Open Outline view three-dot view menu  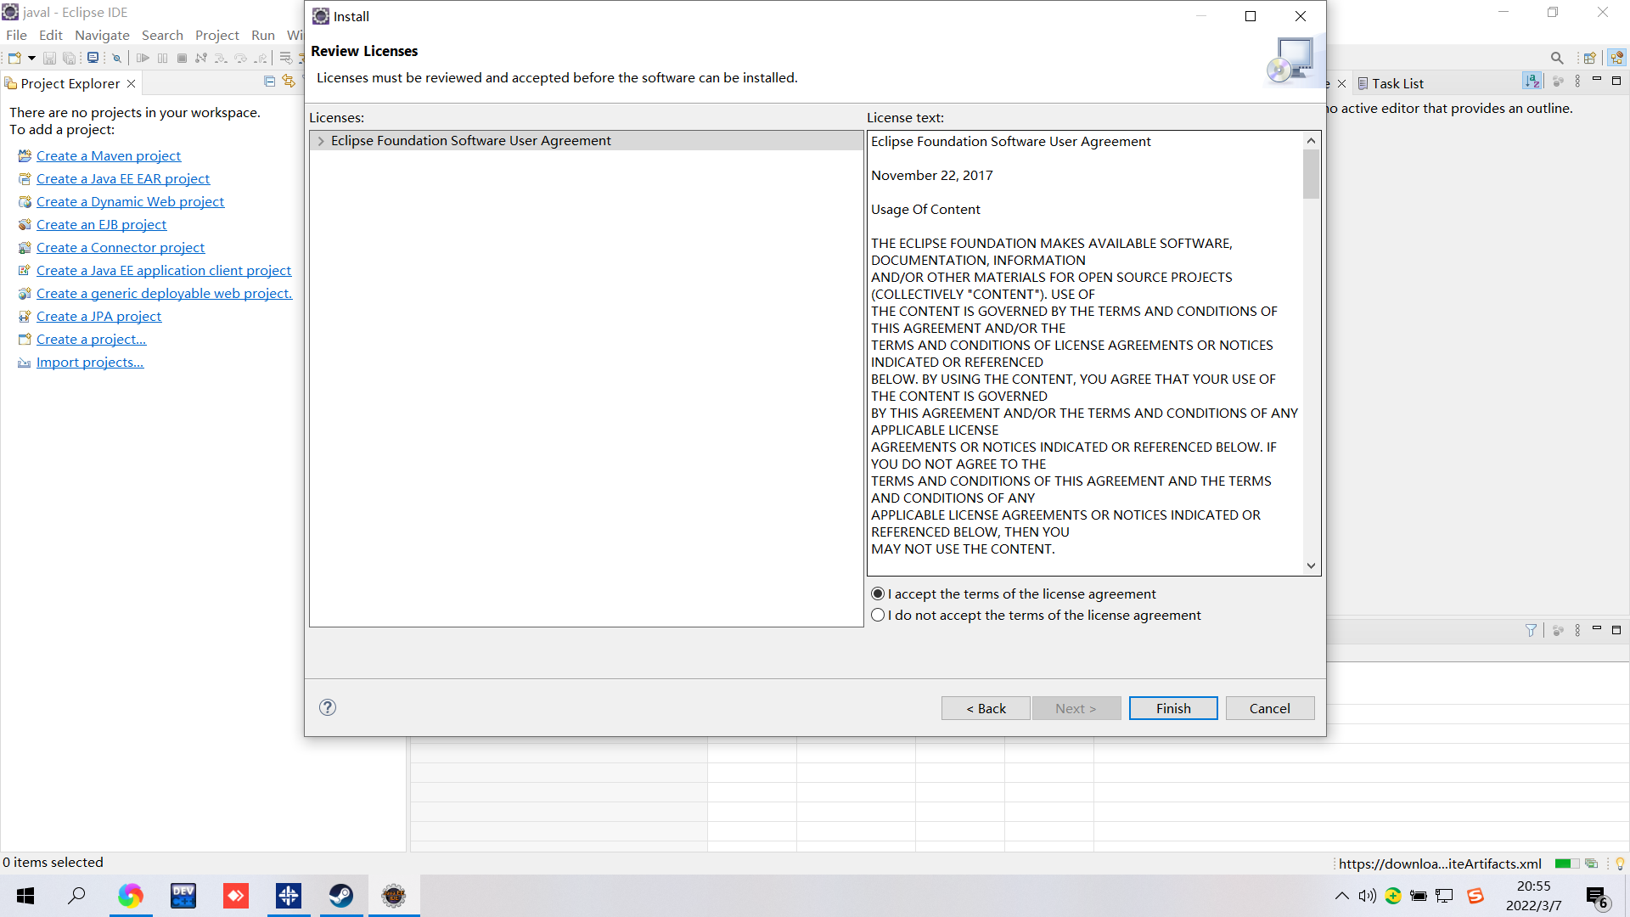[x=1577, y=81]
